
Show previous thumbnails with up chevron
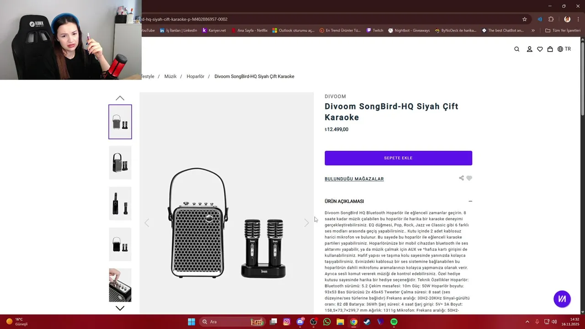coord(120,98)
